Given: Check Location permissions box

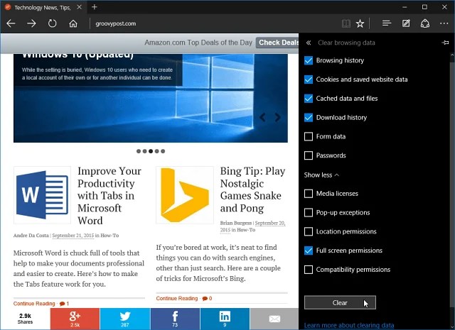Looking at the screenshot, I should (x=309, y=231).
